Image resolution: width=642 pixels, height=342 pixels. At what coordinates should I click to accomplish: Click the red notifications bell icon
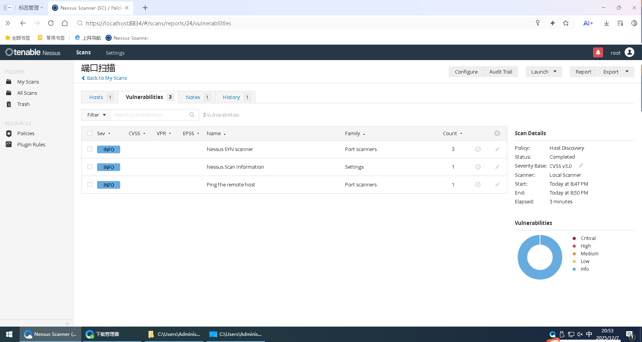pyautogui.click(x=598, y=52)
